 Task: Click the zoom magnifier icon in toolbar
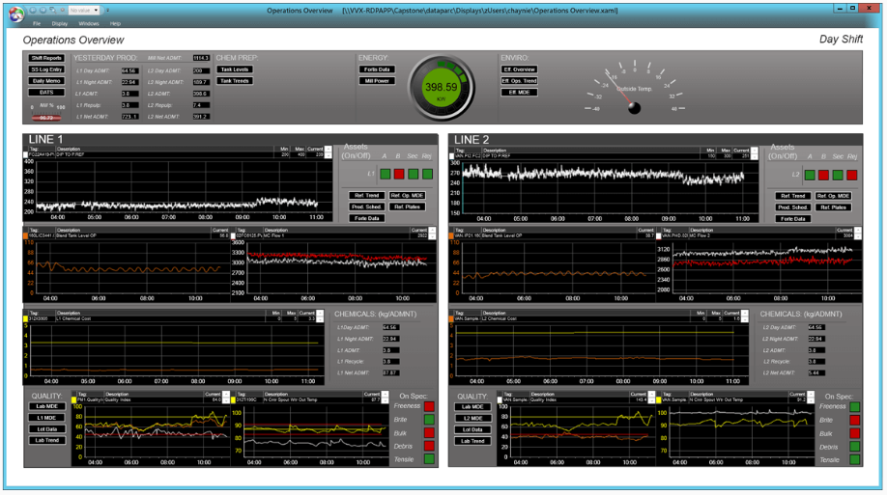click(x=52, y=11)
